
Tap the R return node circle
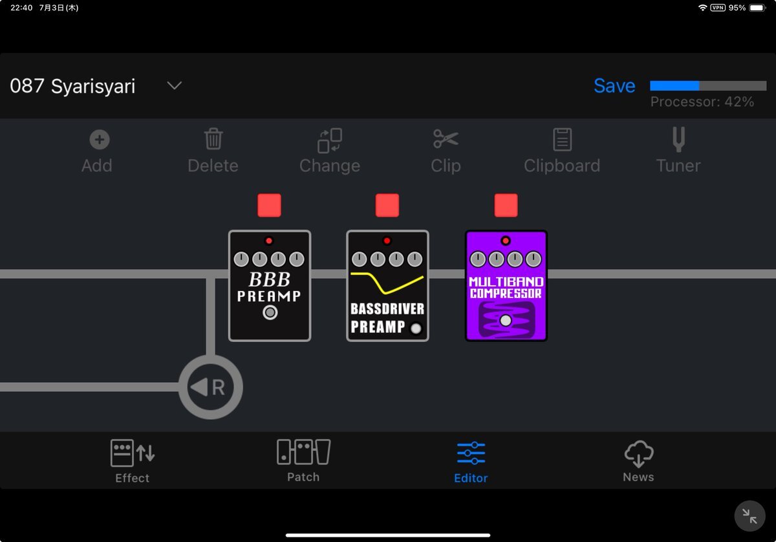pos(210,387)
